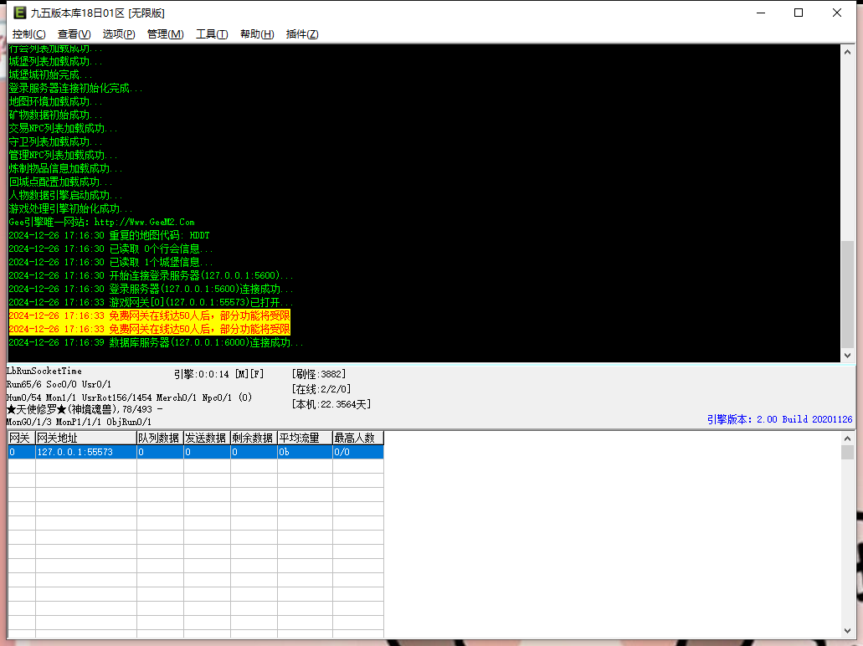
Task: Open the 帮助(H) menu
Action: click(x=257, y=34)
